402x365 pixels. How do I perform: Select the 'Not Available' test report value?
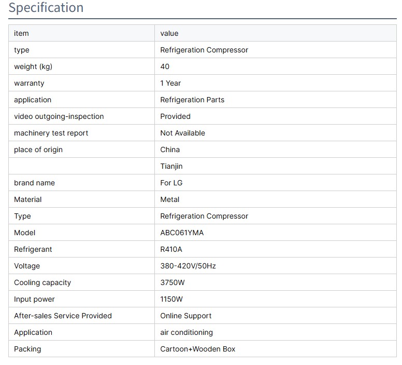(x=182, y=133)
